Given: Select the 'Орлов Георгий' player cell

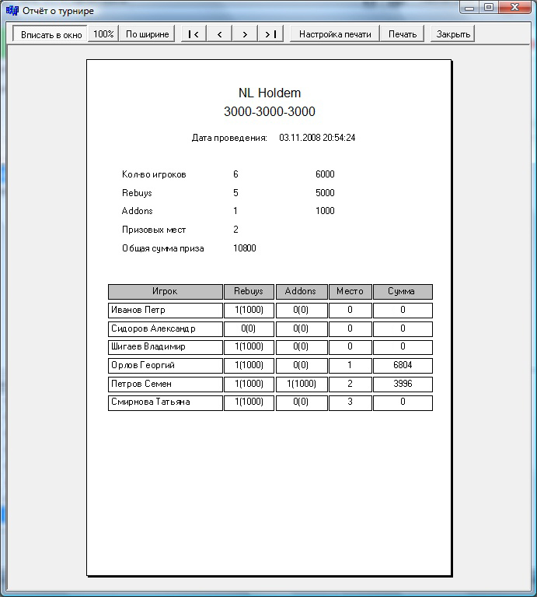Looking at the screenshot, I should point(165,365).
